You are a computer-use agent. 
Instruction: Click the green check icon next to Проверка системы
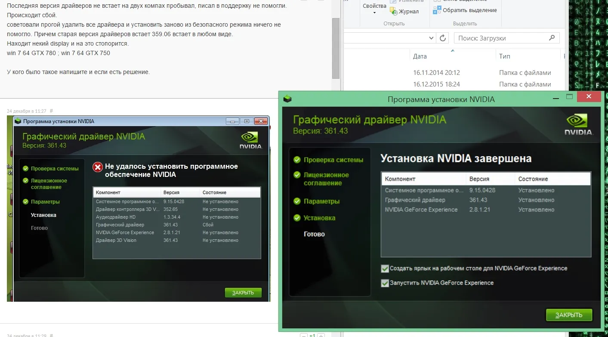tap(297, 160)
